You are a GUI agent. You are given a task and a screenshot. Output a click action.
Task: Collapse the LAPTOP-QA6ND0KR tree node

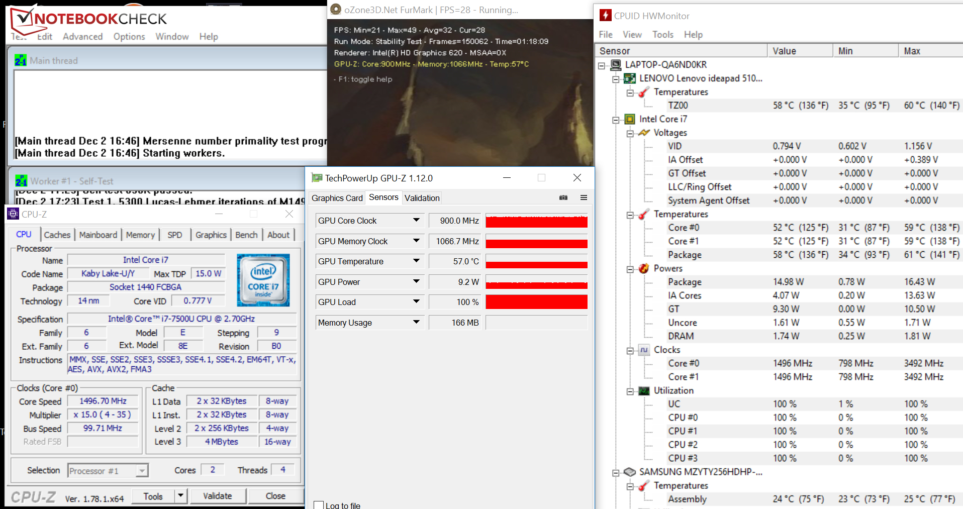(x=602, y=65)
